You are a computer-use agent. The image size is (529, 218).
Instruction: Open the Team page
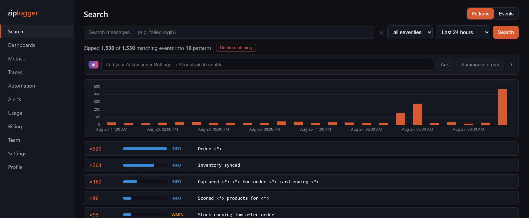pyautogui.click(x=37, y=140)
